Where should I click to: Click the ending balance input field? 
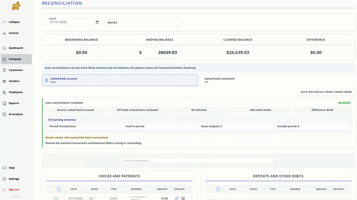161,52
